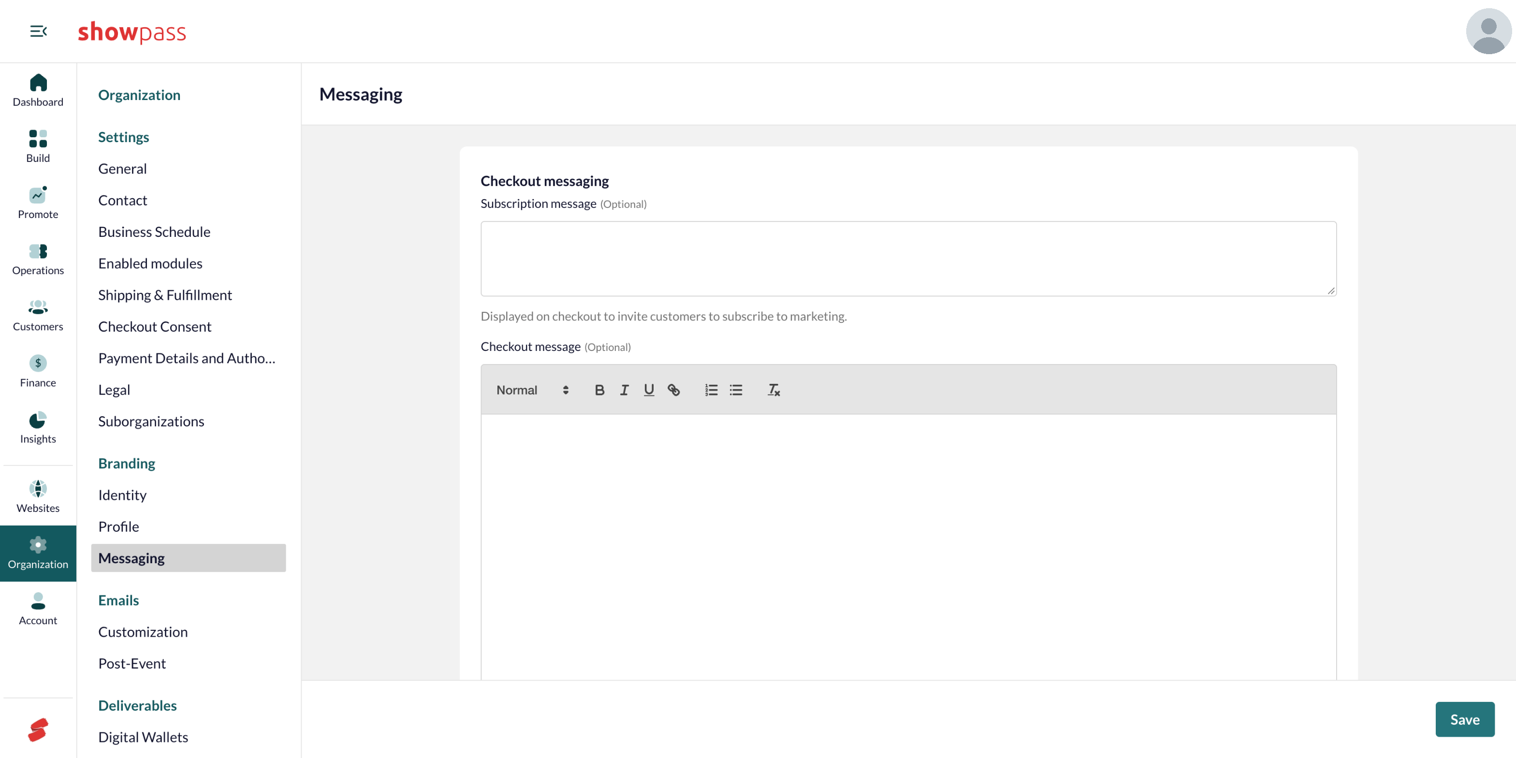Click into the Subscription message text area
The image size is (1516, 758).
[909, 258]
